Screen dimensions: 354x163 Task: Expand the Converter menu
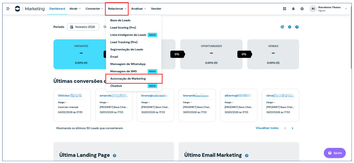[94, 9]
